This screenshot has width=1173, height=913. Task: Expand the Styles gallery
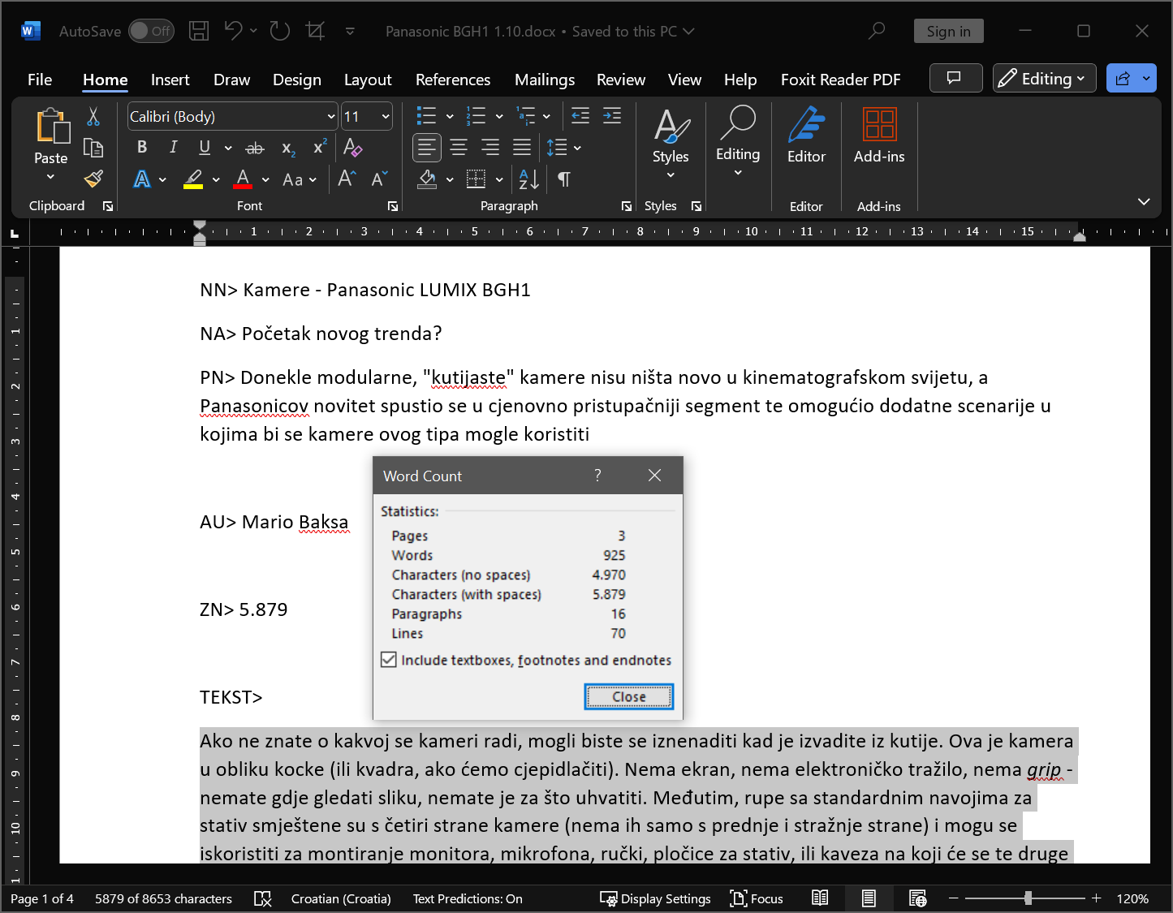tap(671, 142)
